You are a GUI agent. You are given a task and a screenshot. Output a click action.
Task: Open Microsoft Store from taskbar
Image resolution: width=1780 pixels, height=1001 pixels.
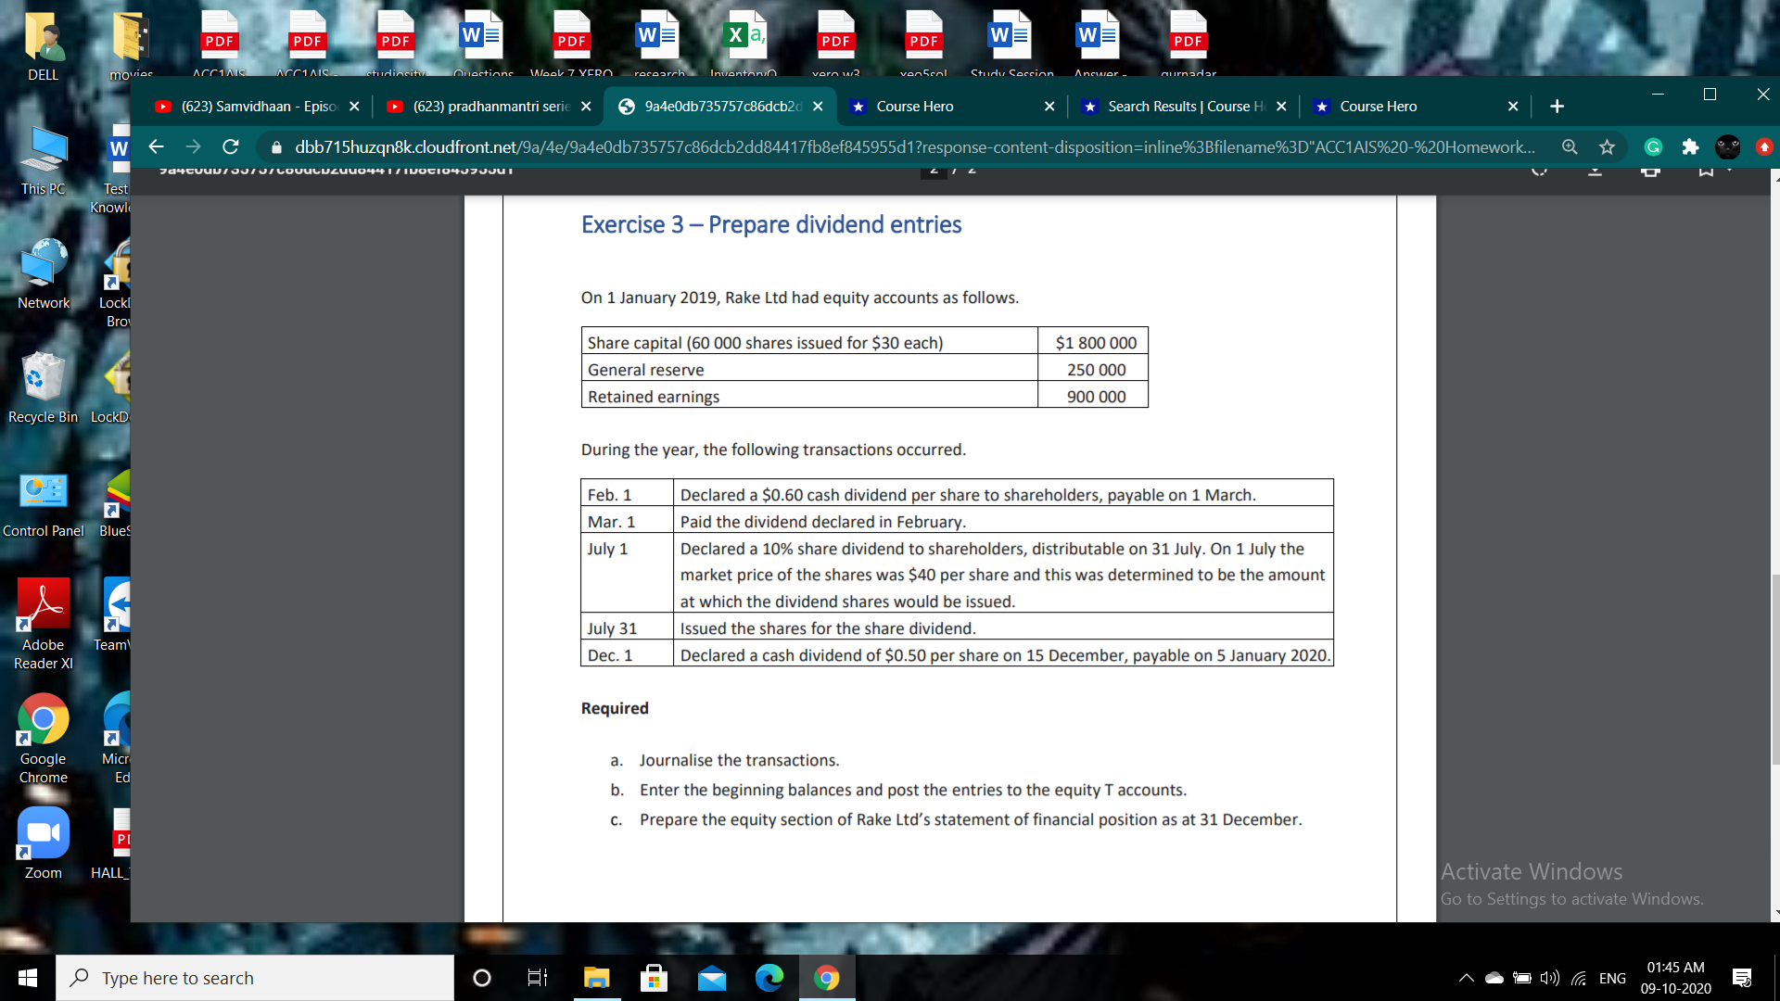(654, 978)
